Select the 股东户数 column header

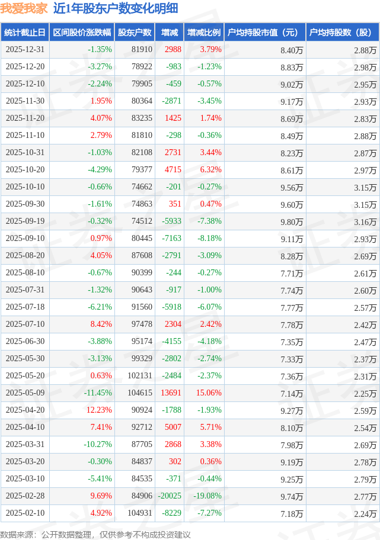pyautogui.click(x=135, y=33)
